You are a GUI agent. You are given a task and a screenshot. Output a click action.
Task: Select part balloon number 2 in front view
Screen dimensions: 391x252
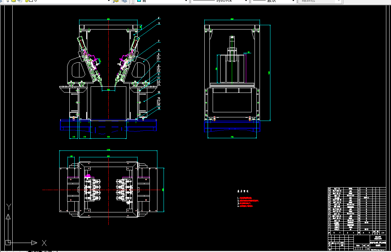tap(159, 23)
